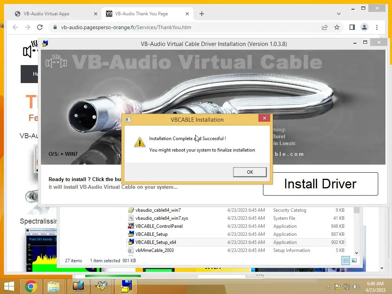Viewport: 392px width, 294px height.
Task: Open a new Chrome tab
Action: click(x=202, y=14)
